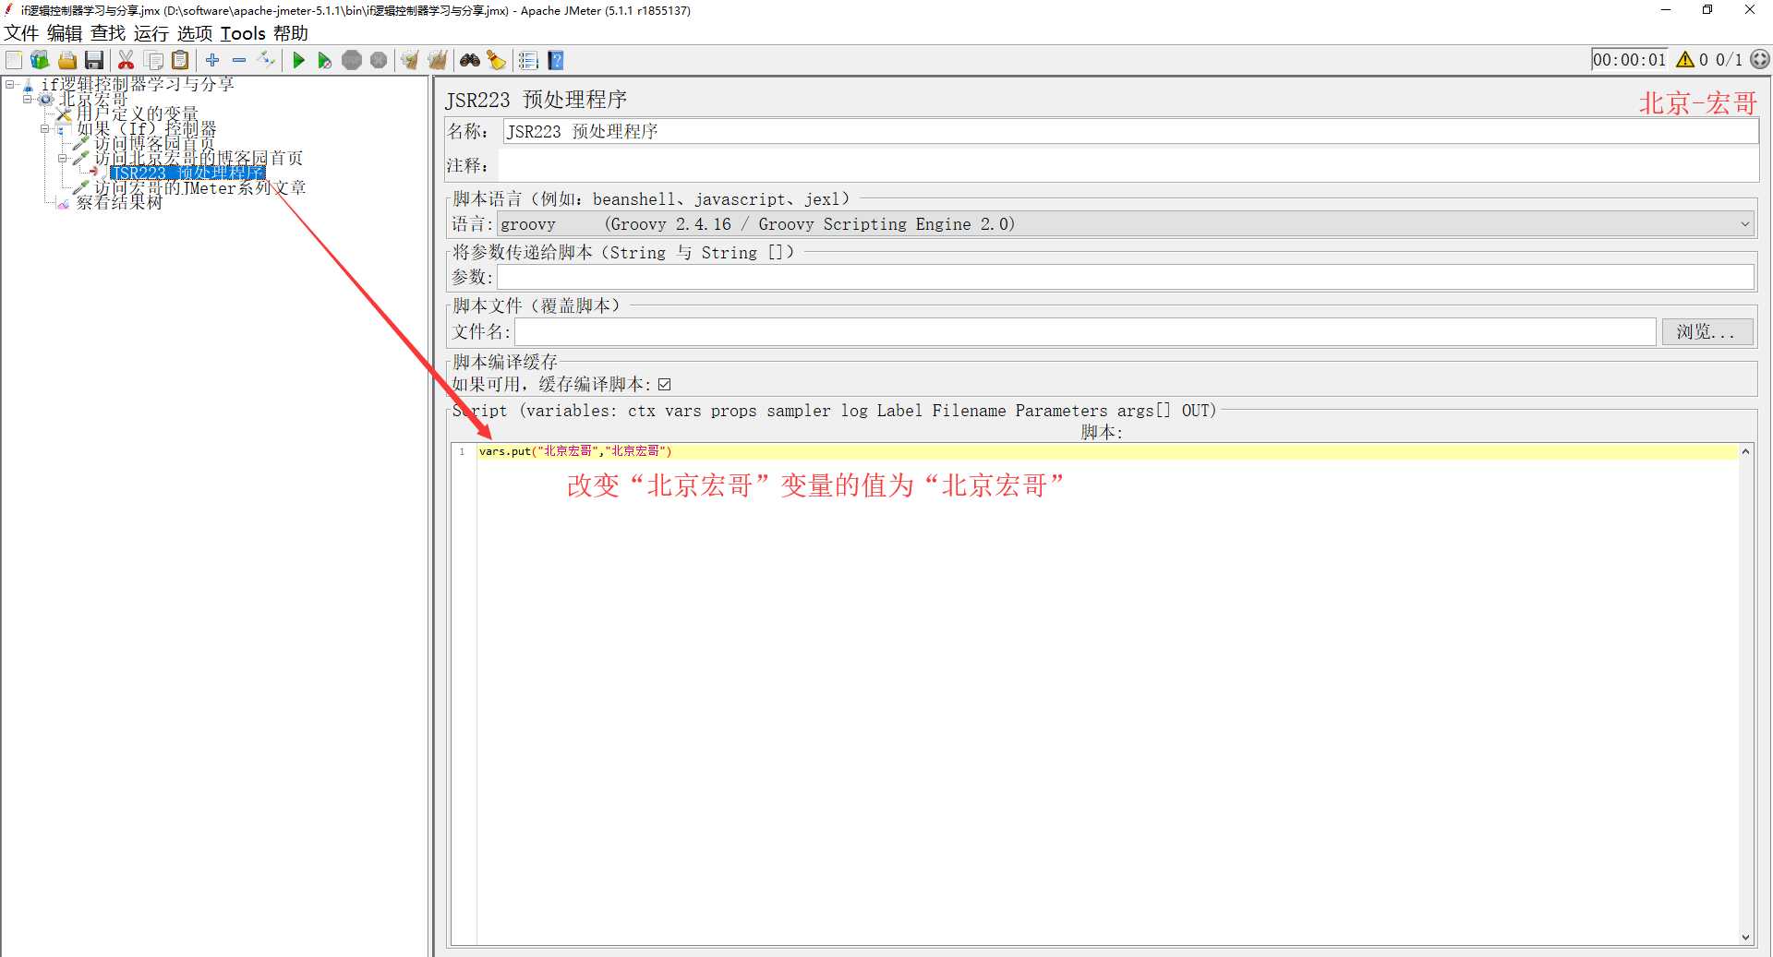Click the Reset Search brush icon
Screen dimensions: 1773x957
pyautogui.click(x=497, y=60)
